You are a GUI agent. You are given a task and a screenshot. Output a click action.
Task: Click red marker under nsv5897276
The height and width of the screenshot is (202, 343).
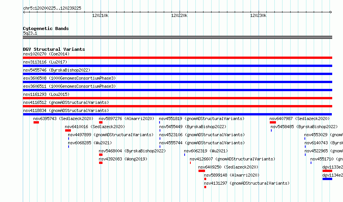point(101,122)
